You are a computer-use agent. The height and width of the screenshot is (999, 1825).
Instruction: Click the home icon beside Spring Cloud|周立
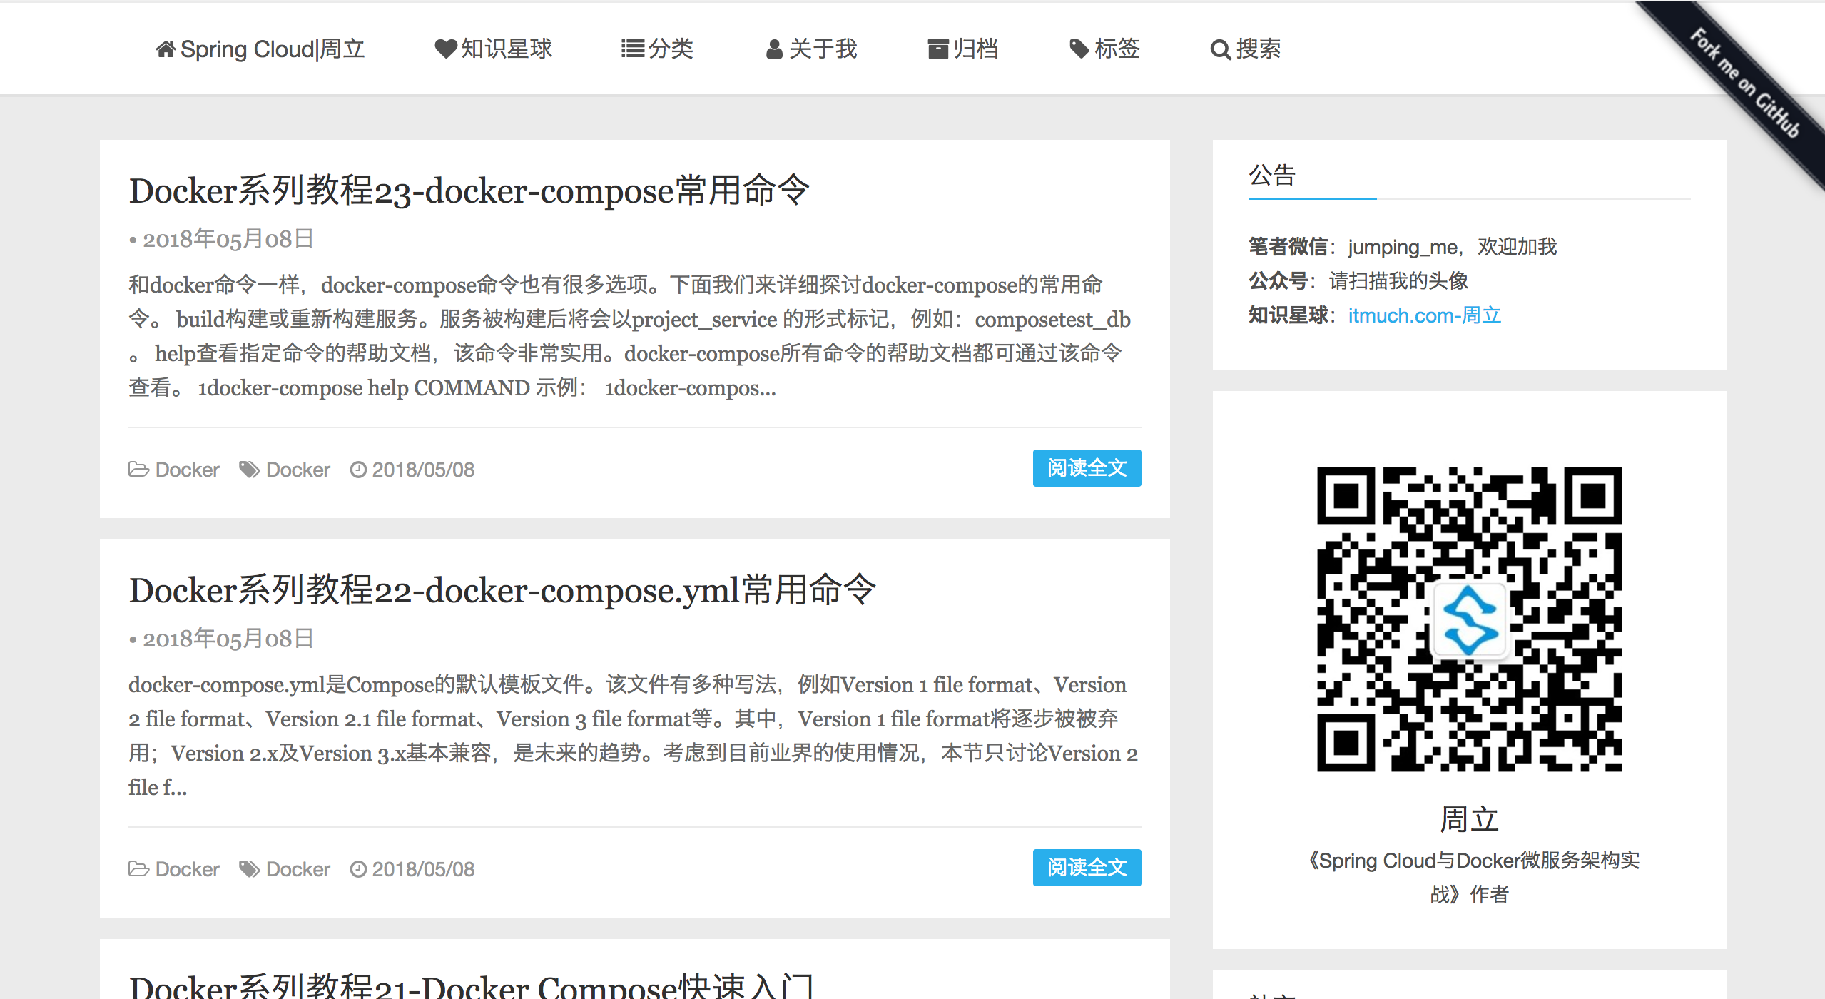(x=166, y=49)
